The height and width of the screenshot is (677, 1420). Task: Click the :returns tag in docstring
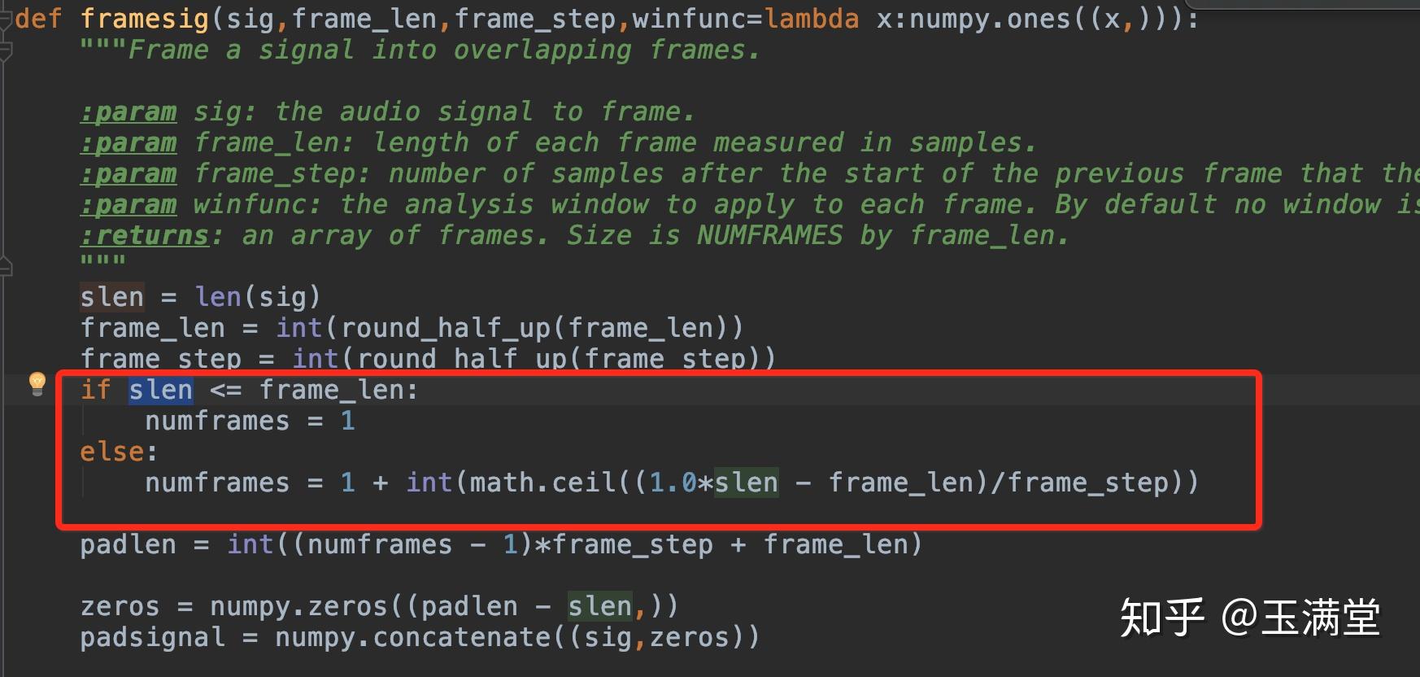[x=145, y=235]
